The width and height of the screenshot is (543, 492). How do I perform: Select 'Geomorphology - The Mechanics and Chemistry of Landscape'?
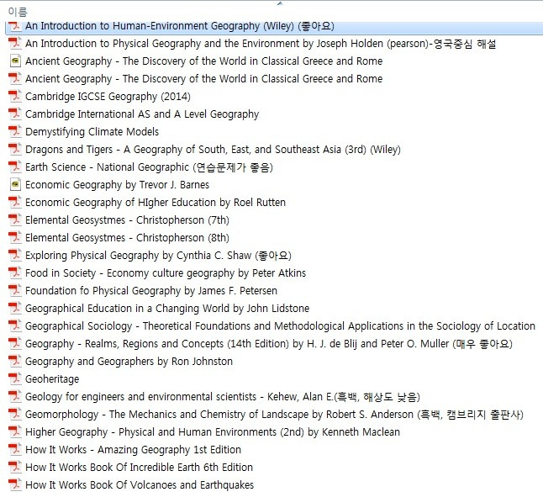click(x=274, y=415)
